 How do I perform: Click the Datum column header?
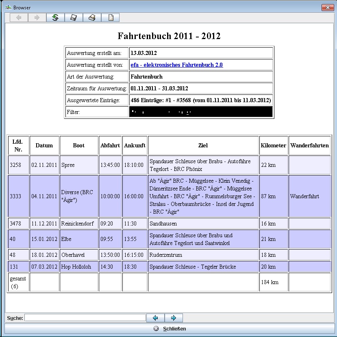coord(44,145)
